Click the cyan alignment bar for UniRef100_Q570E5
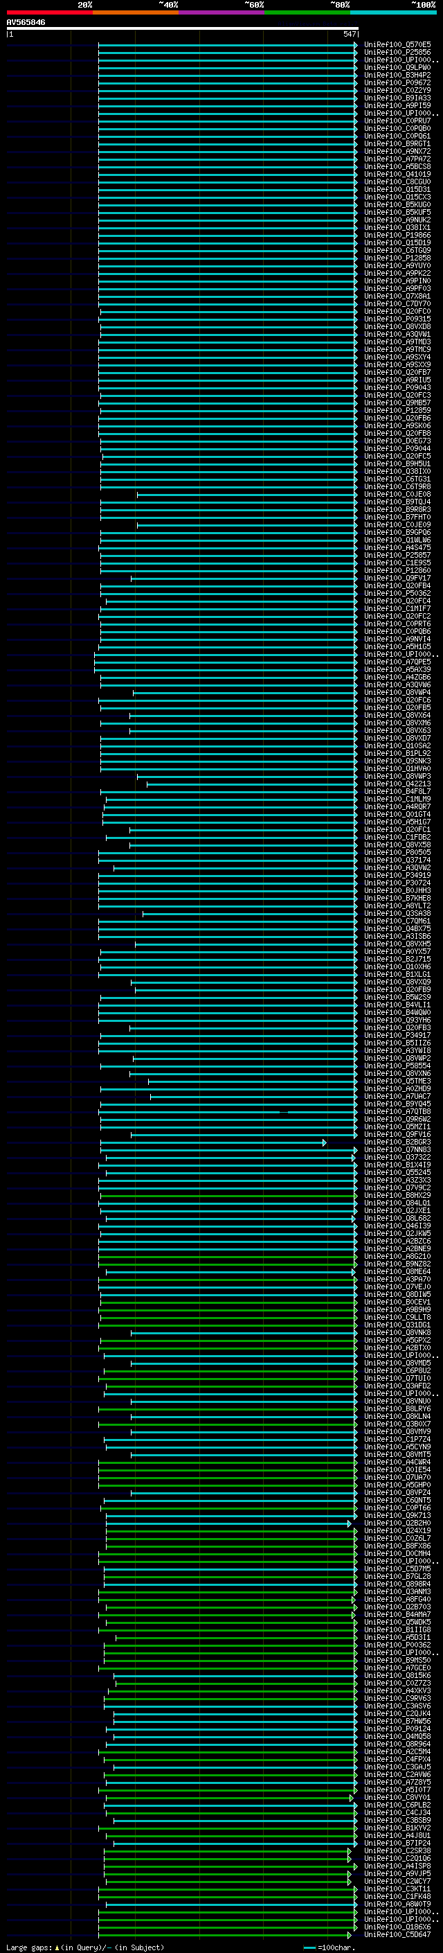The width and height of the screenshot is (443, 1953). pyautogui.click(x=227, y=45)
